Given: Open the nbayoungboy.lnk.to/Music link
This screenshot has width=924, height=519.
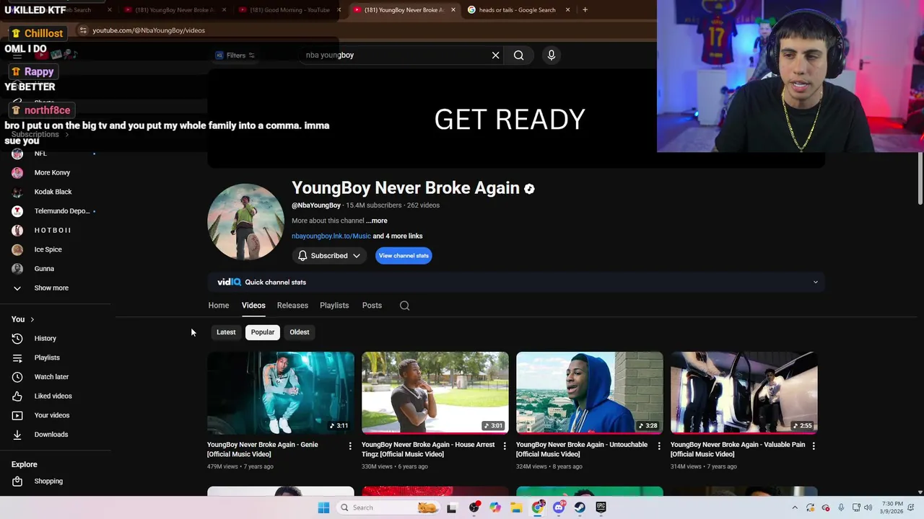Looking at the screenshot, I should [331, 236].
